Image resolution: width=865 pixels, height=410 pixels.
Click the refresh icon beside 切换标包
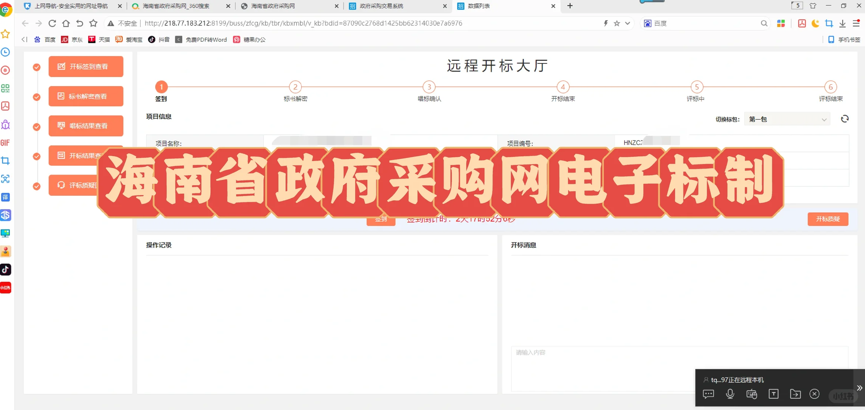[845, 119]
